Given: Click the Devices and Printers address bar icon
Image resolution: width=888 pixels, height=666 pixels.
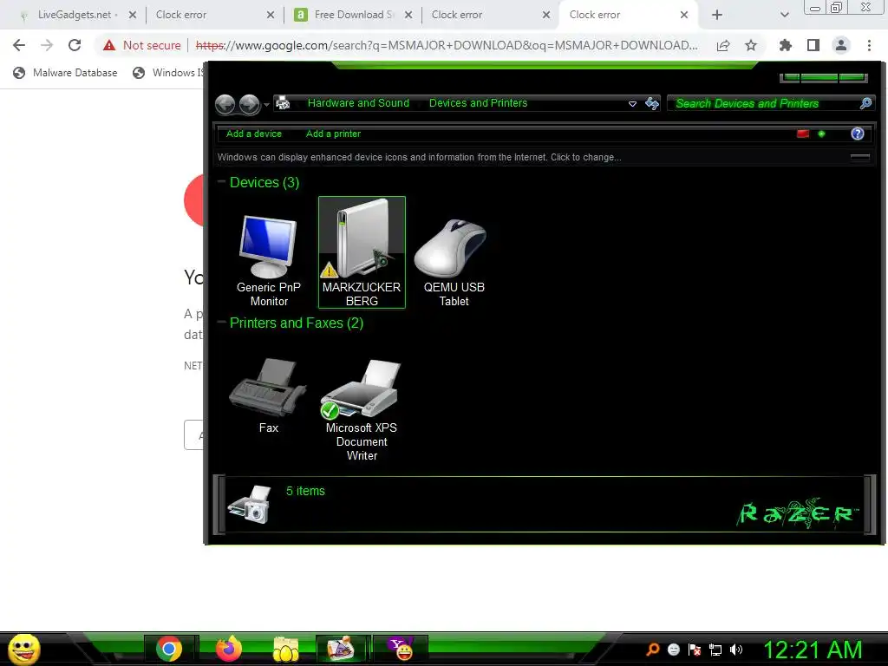Looking at the screenshot, I should click(x=283, y=103).
